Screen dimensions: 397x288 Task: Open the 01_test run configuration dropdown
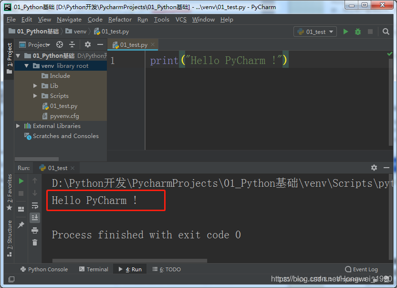click(315, 32)
